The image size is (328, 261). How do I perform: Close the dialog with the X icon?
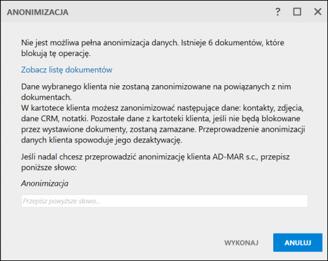click(x=317, y=12)
